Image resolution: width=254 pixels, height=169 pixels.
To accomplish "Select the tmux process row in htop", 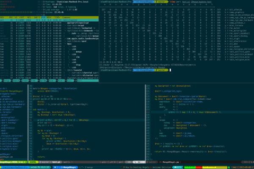I will coord(49,44).
